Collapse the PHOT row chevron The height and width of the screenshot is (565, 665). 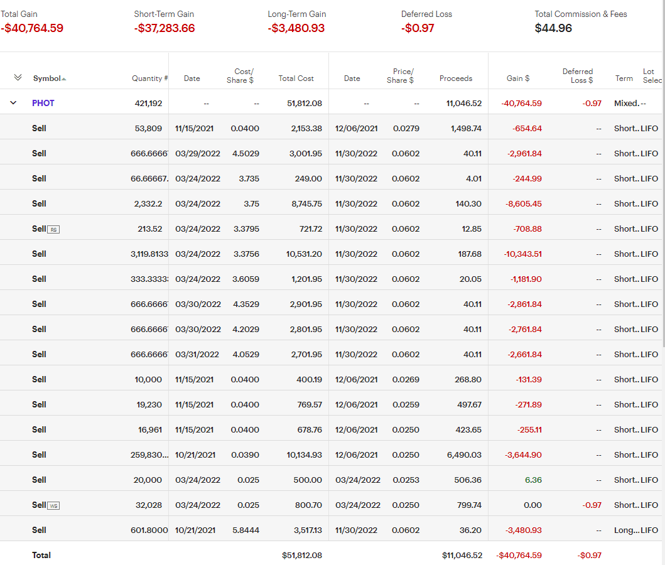(13, 103)
